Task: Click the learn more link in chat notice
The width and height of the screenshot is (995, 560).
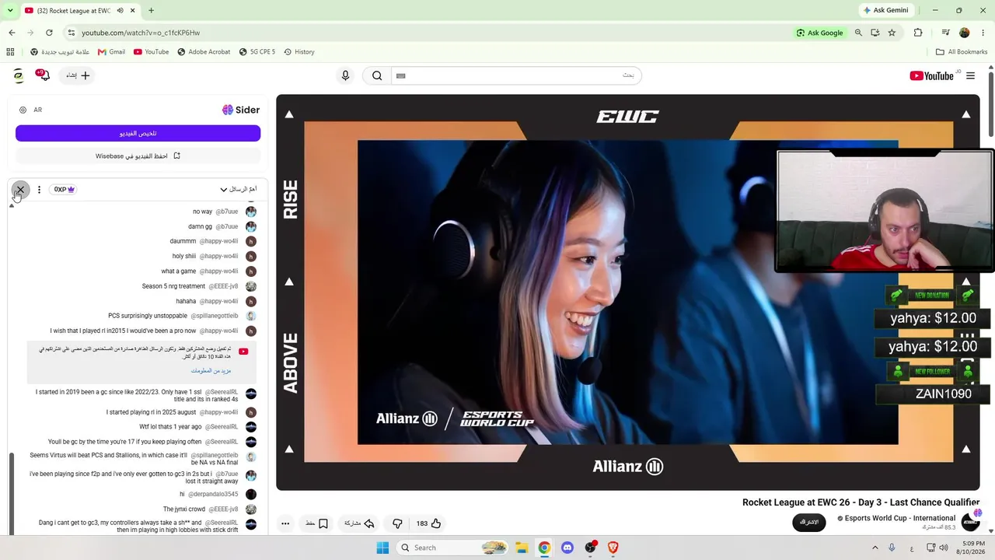Action: click(211, 371)
